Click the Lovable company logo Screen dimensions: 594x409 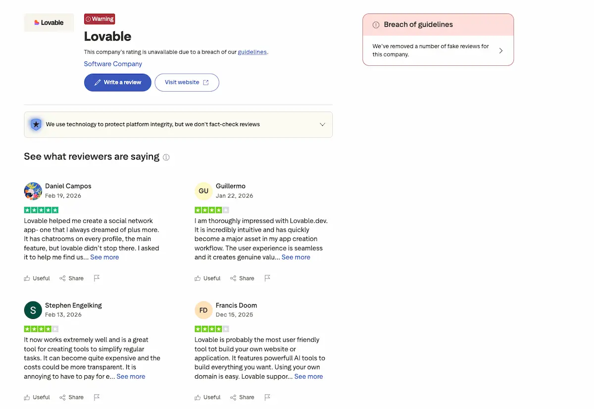coord(49,22)
